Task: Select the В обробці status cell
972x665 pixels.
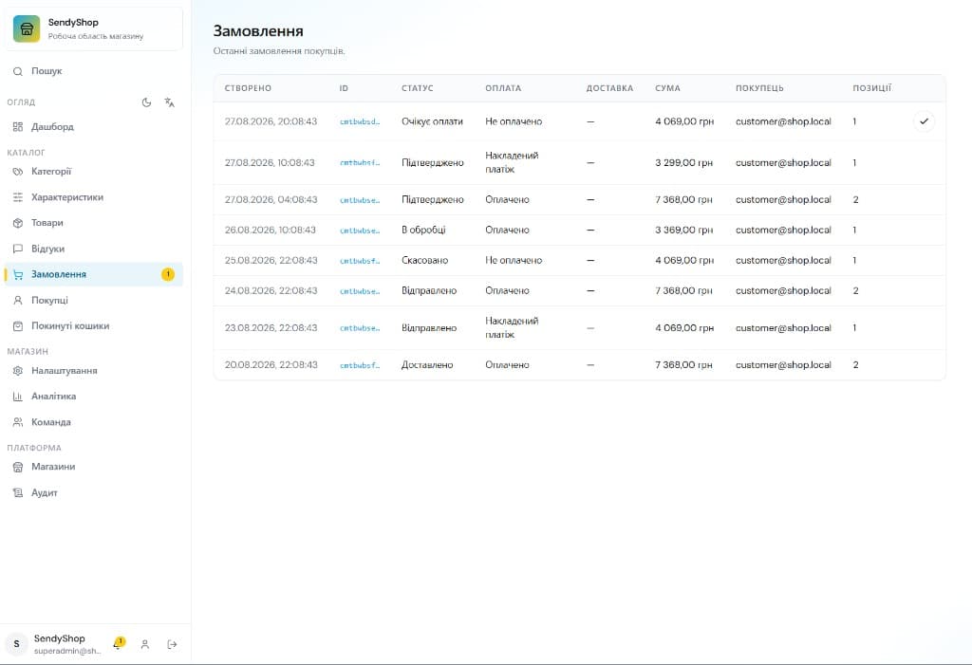Action: click(423, 230)
